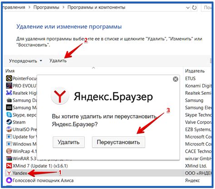Image resolution: width=215 pixels, height=189 pixels.
Task: Sort by Издатель column header
Action: tap(195, 71)
